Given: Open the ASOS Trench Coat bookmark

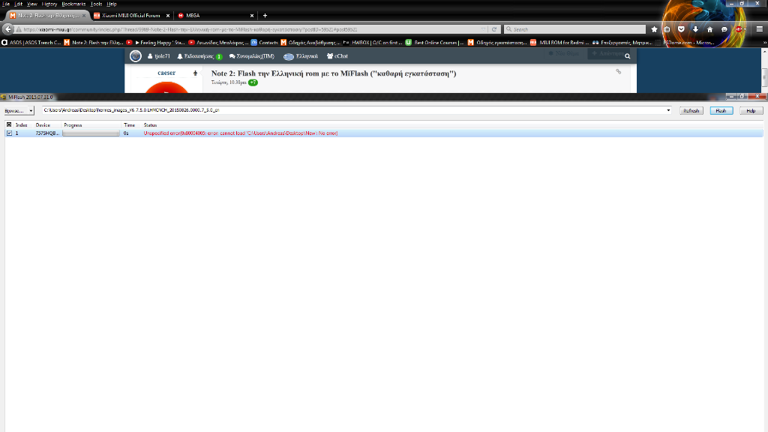Looking at the screenshot, I should (31, 43).
